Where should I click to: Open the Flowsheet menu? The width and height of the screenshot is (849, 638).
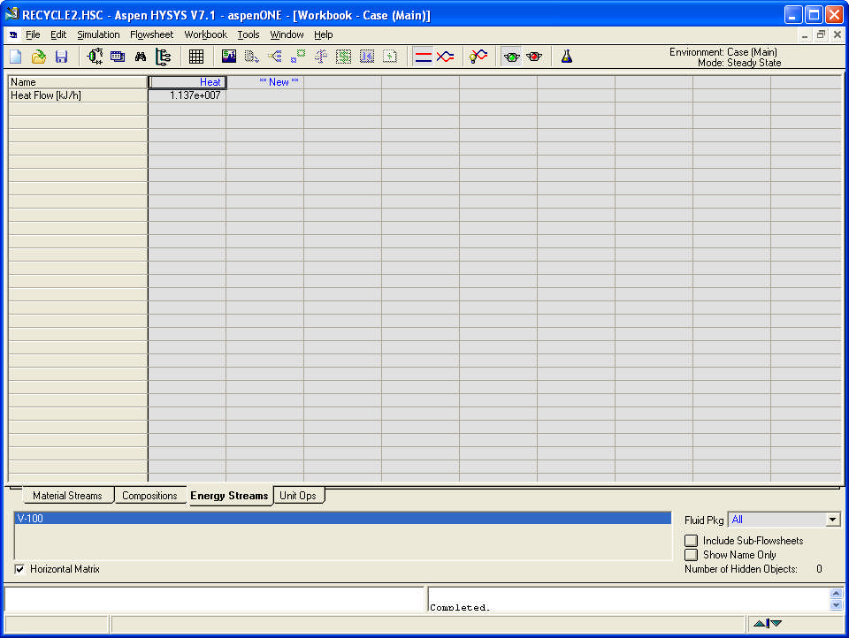point(152,34)
